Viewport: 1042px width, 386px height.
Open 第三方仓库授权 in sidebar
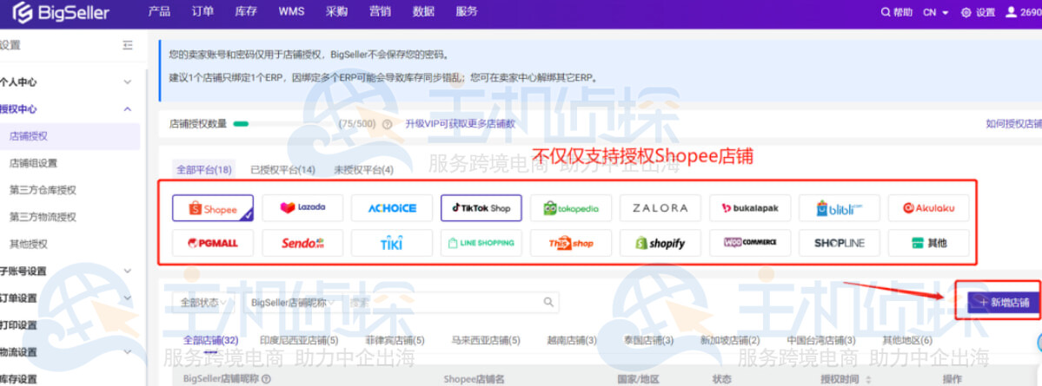coord(43,190)
